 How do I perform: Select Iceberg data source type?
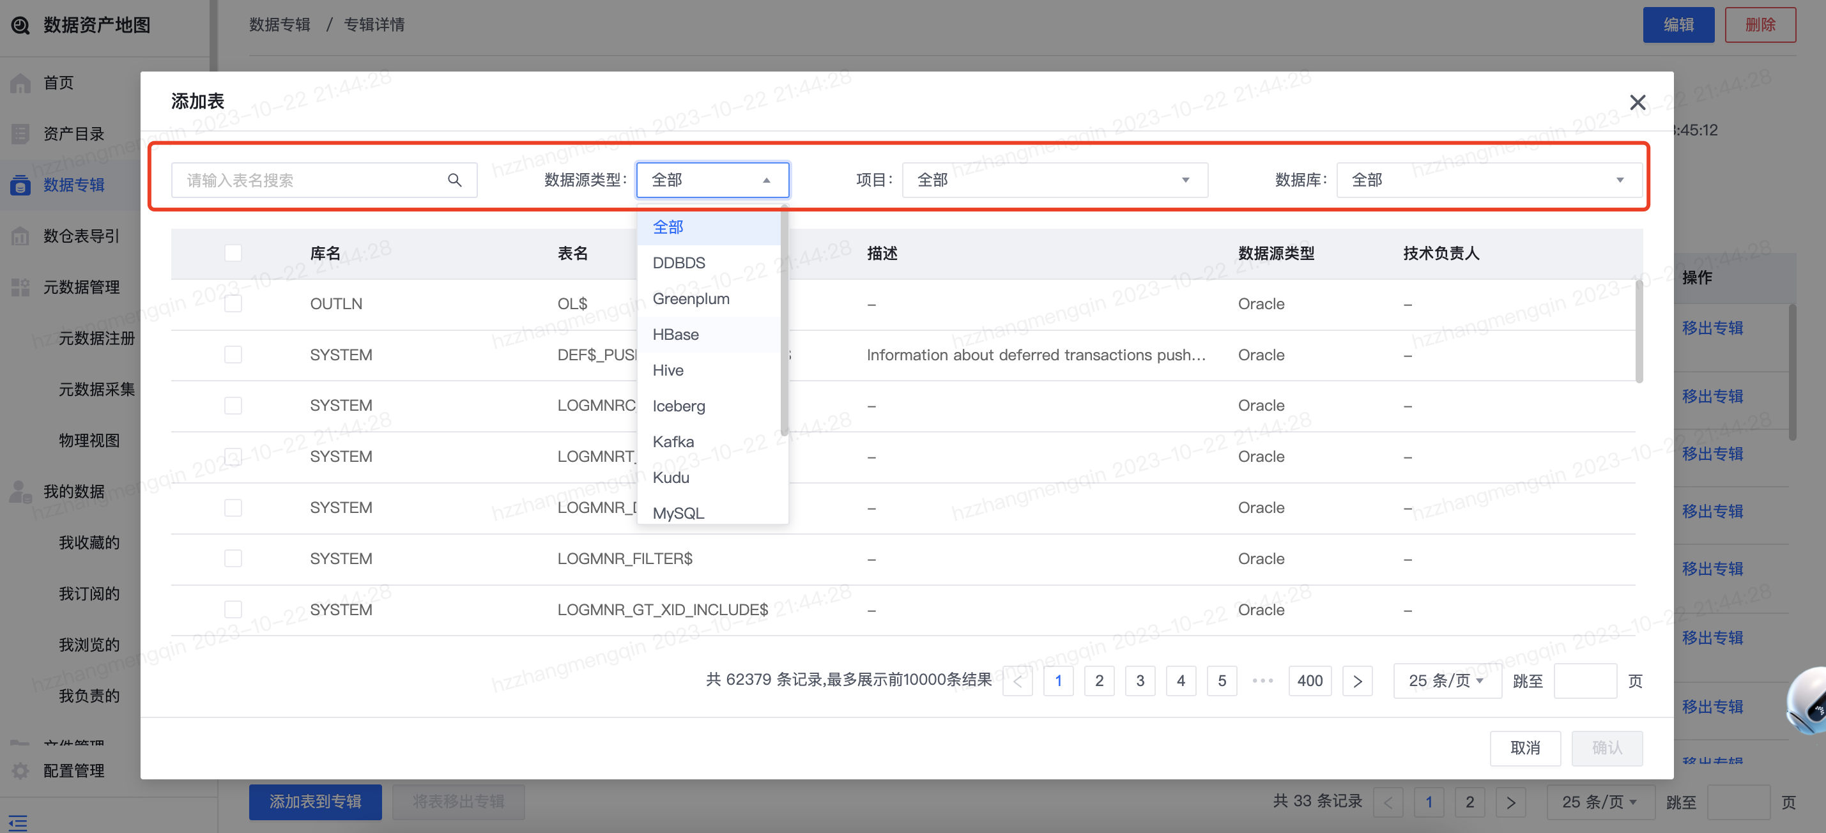coord(709,406)
